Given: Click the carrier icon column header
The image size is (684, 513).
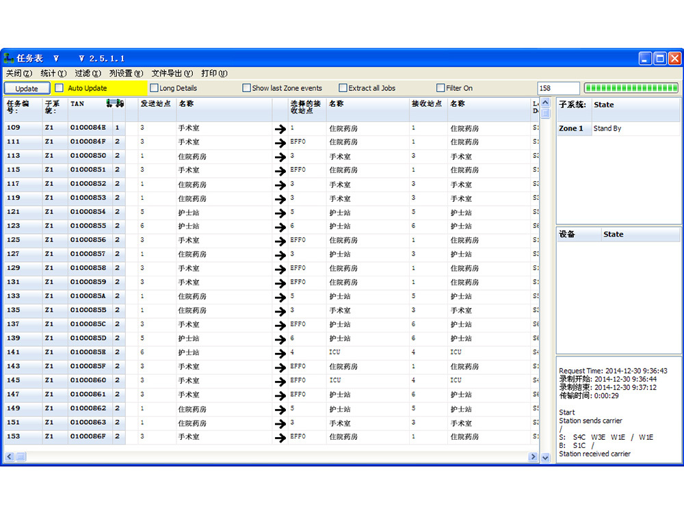Looking at the screenshot, I should (x=115, y=103).
